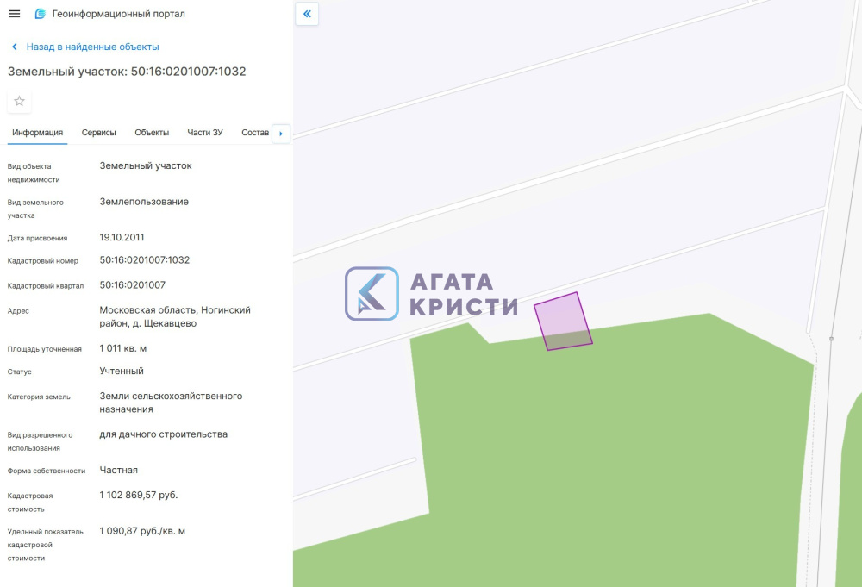
Task: Add the land parcel to favorites
Action: pyautogui.click(x=20, y=101)
